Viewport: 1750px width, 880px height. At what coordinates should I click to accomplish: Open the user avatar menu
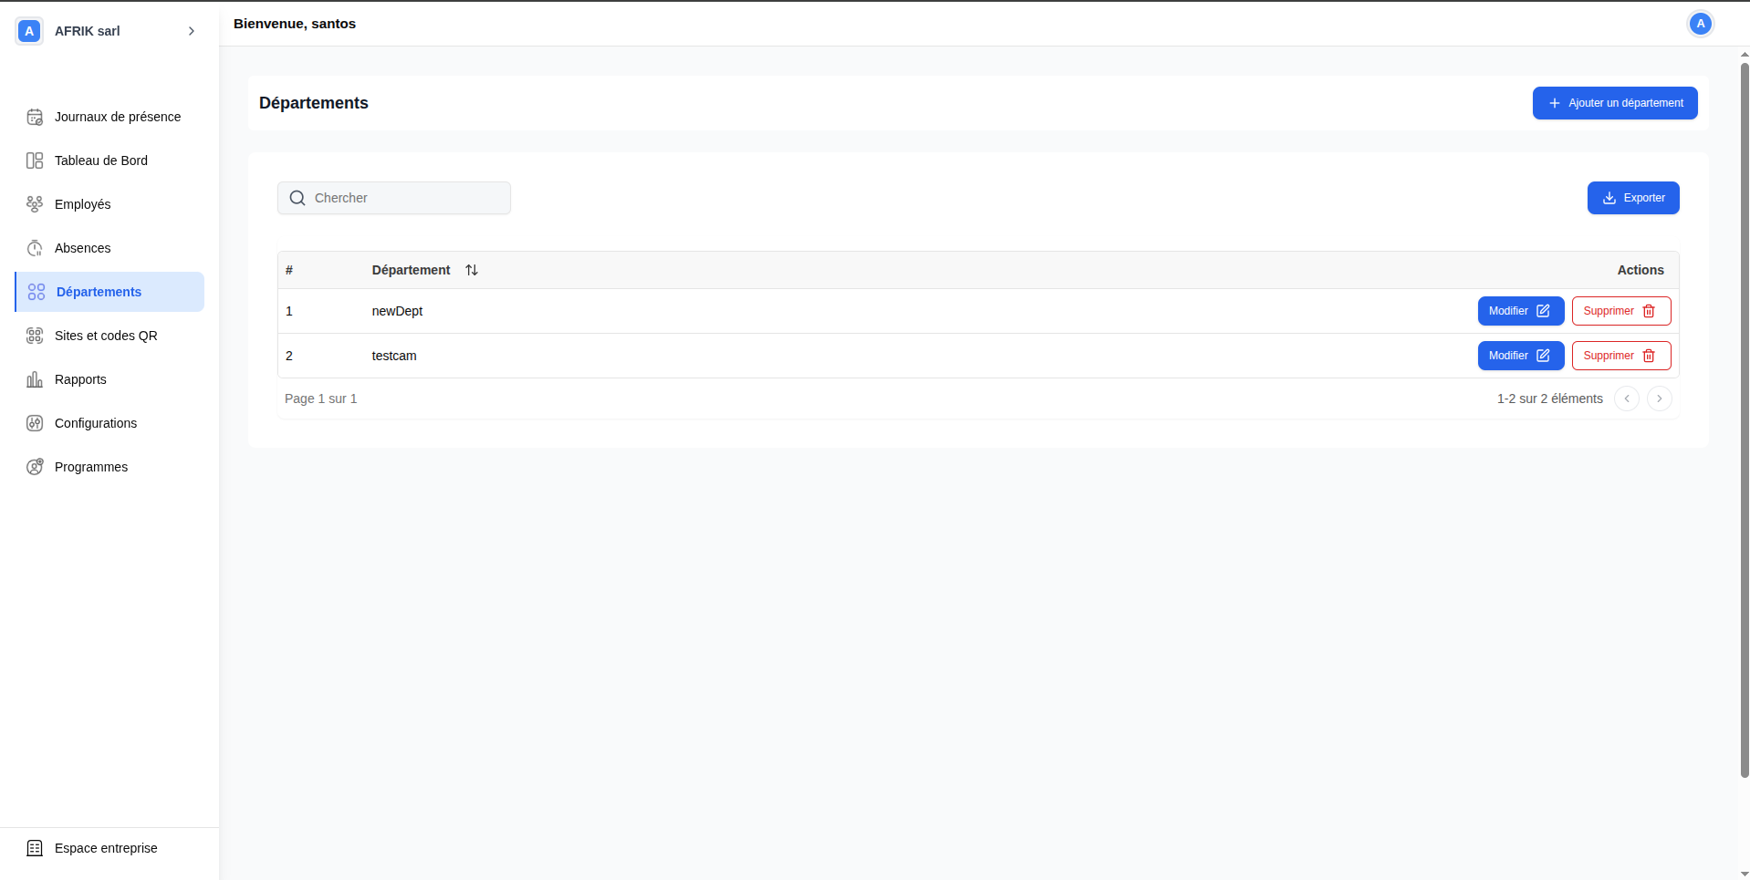click(x=1700, y=24)
